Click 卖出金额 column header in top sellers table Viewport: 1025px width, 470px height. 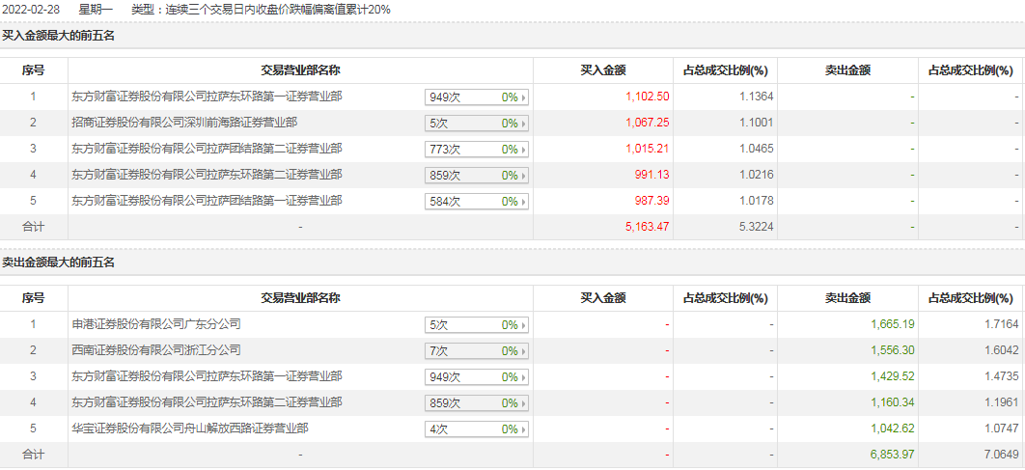click(x=847, y=298)
